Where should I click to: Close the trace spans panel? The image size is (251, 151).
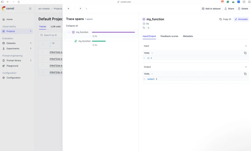(68, 9)
